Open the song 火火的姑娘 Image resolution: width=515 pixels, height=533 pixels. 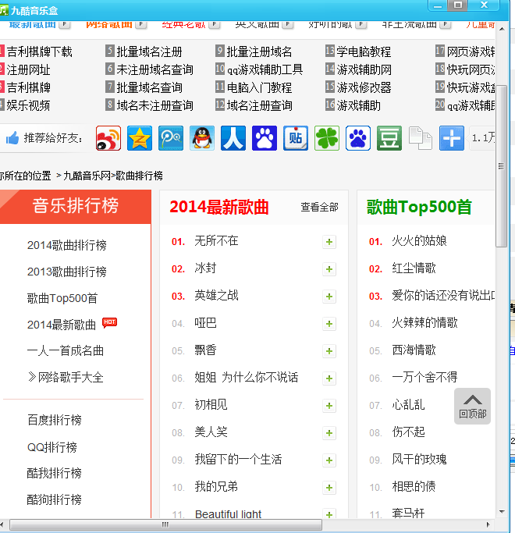click(419, 241)
